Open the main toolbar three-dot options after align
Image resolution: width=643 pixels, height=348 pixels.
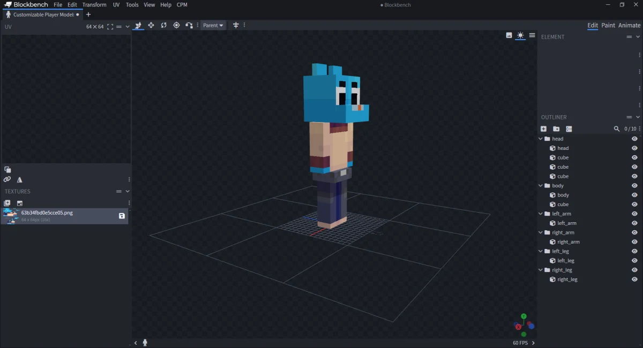[244, 25]
